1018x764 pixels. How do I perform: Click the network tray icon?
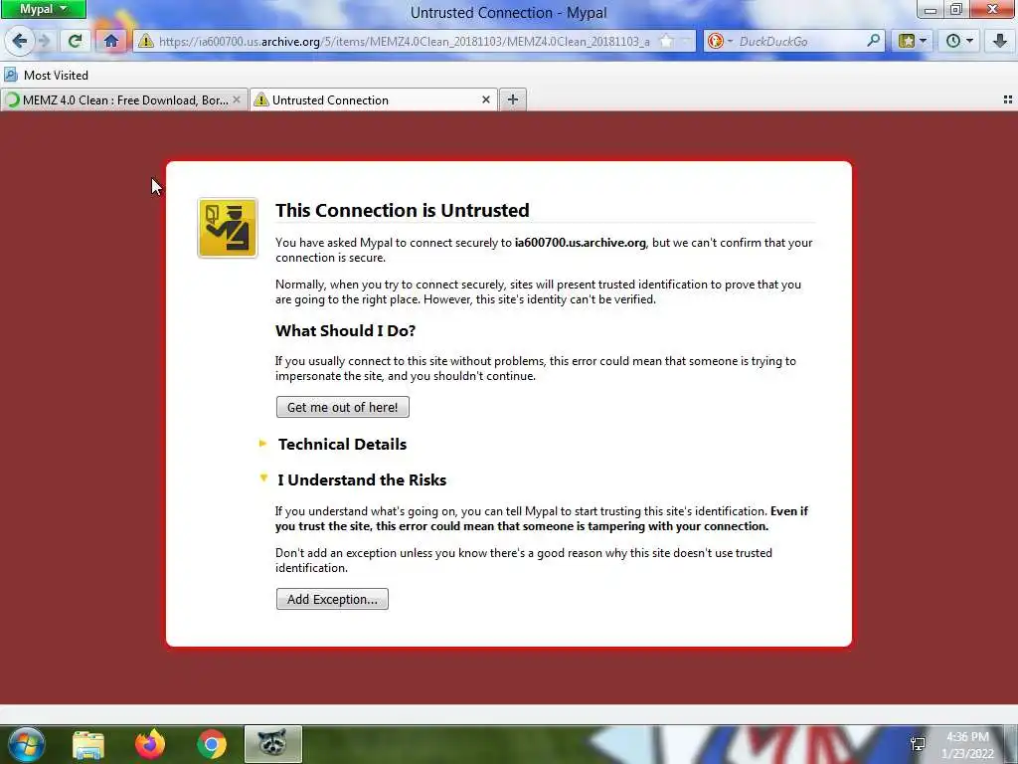click(918, 744)
